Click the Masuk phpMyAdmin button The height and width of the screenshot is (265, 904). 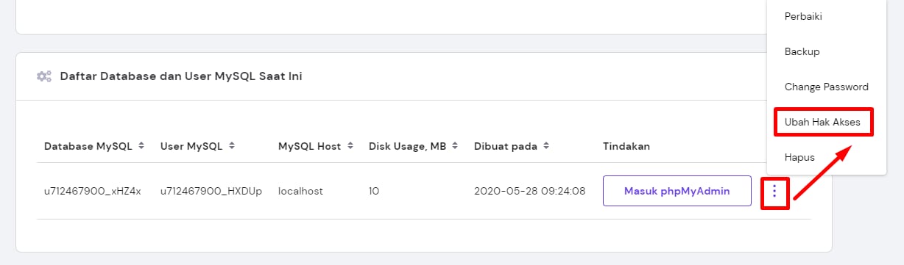(677, 191)
